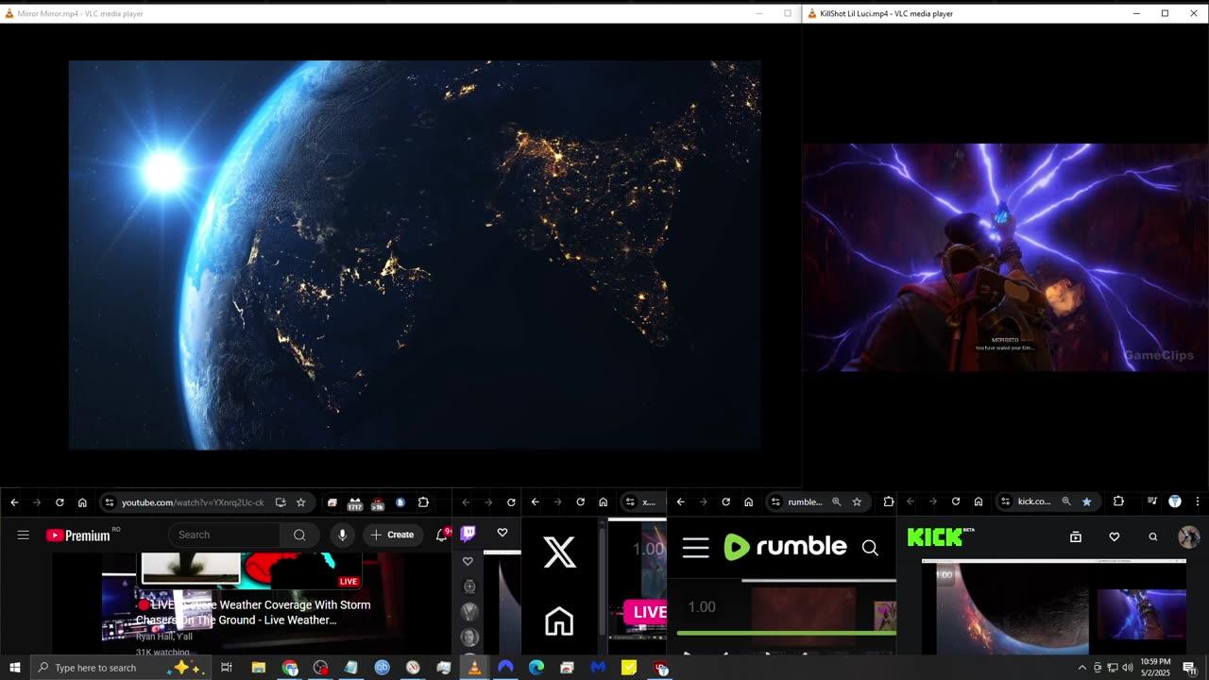Open Extensions puzzle icon in YouTube window
This screenshot has height=680, width=1209.
pyautogui.click(x=423, y=502)
